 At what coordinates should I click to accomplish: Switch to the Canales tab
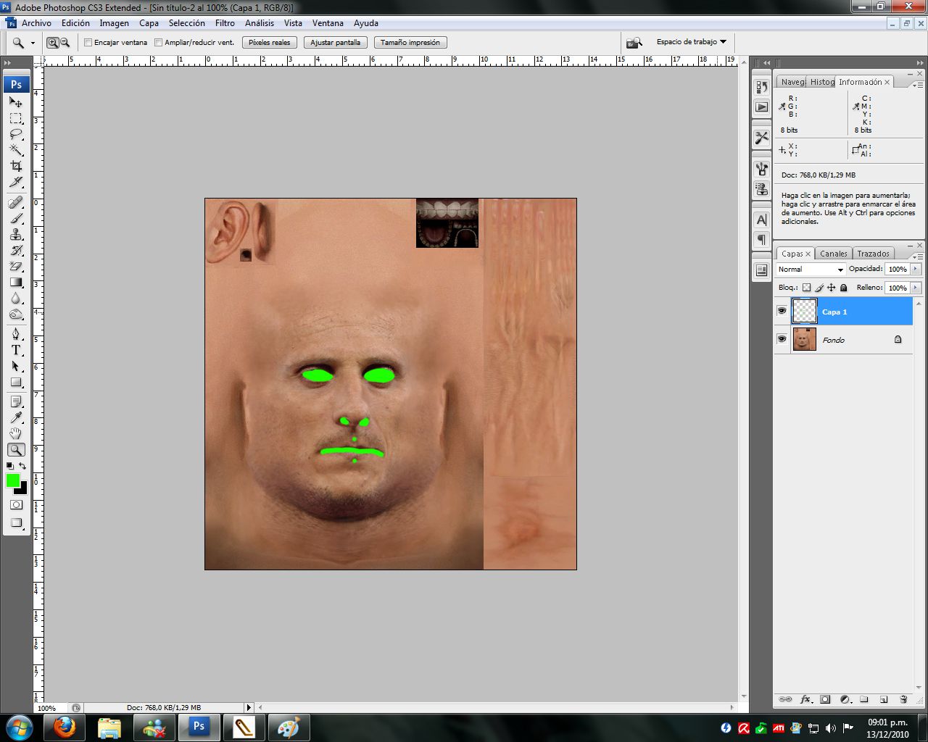pyautogui.click(x=833, y=254)
